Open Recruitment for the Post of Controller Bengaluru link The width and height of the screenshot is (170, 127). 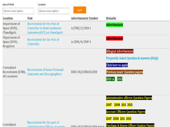click(x=43, y=42)
